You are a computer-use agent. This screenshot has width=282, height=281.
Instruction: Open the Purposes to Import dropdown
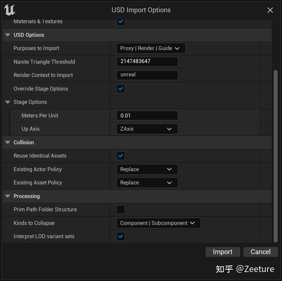[x=151, y=48]
